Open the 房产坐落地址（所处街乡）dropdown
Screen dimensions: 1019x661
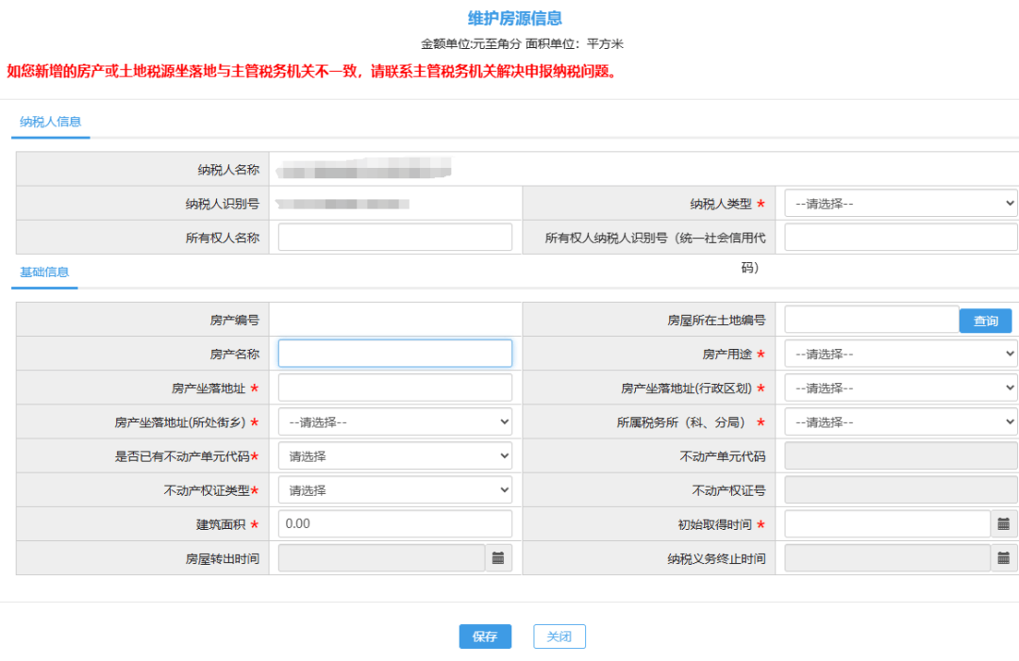pos(394,421)
